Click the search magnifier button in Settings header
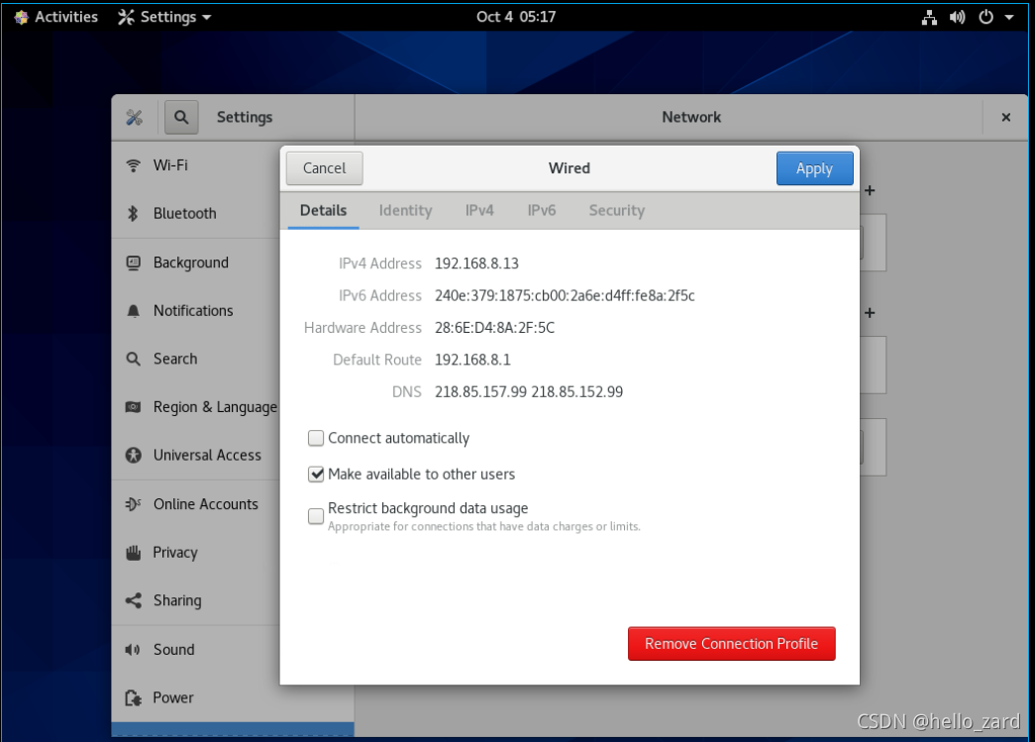This screenshot has width=1035, height=742. [181, 117]
